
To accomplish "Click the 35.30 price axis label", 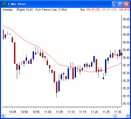I will coord(126,73).
